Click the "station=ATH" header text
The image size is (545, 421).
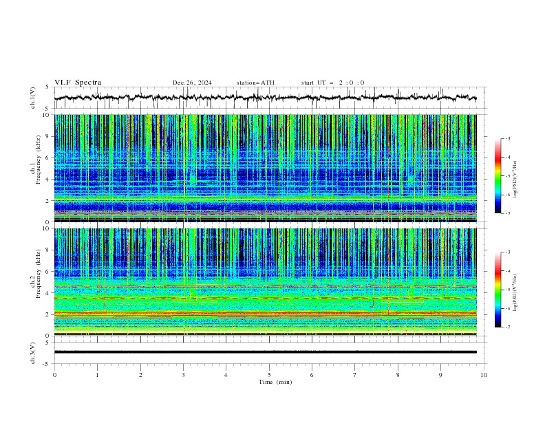[x=255, y=83]
